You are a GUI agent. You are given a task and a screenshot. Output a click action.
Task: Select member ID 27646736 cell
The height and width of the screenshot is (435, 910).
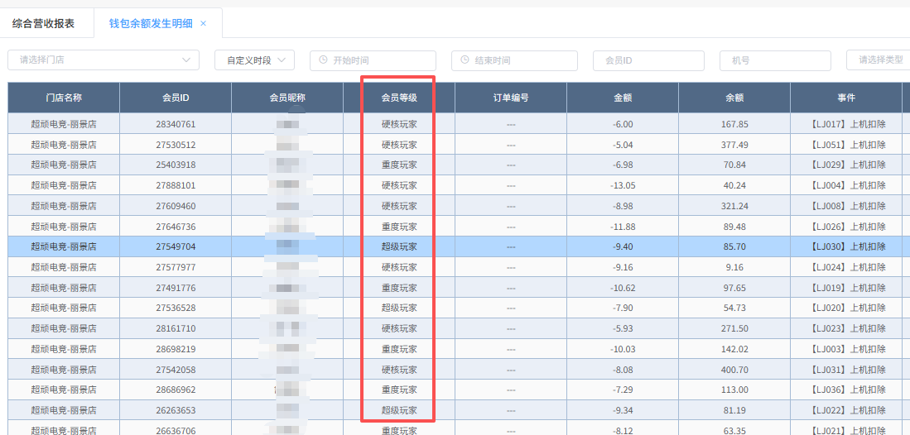click(x=176, y=227)
